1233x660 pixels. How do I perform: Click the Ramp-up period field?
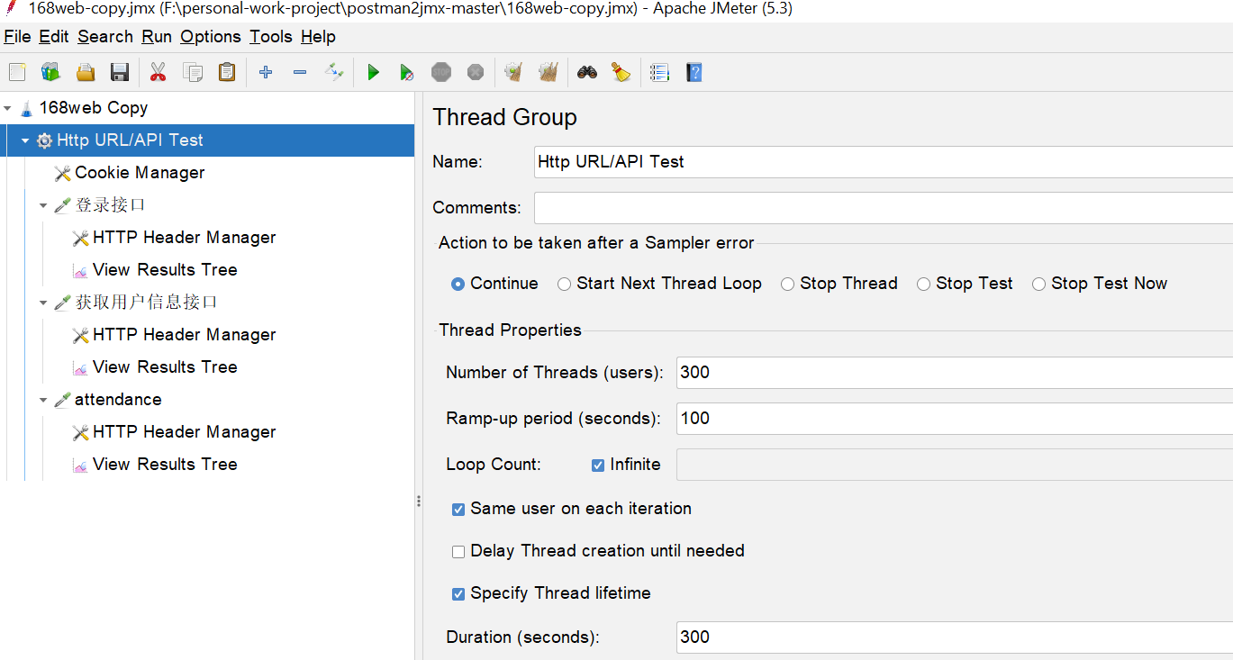(955, 419)
